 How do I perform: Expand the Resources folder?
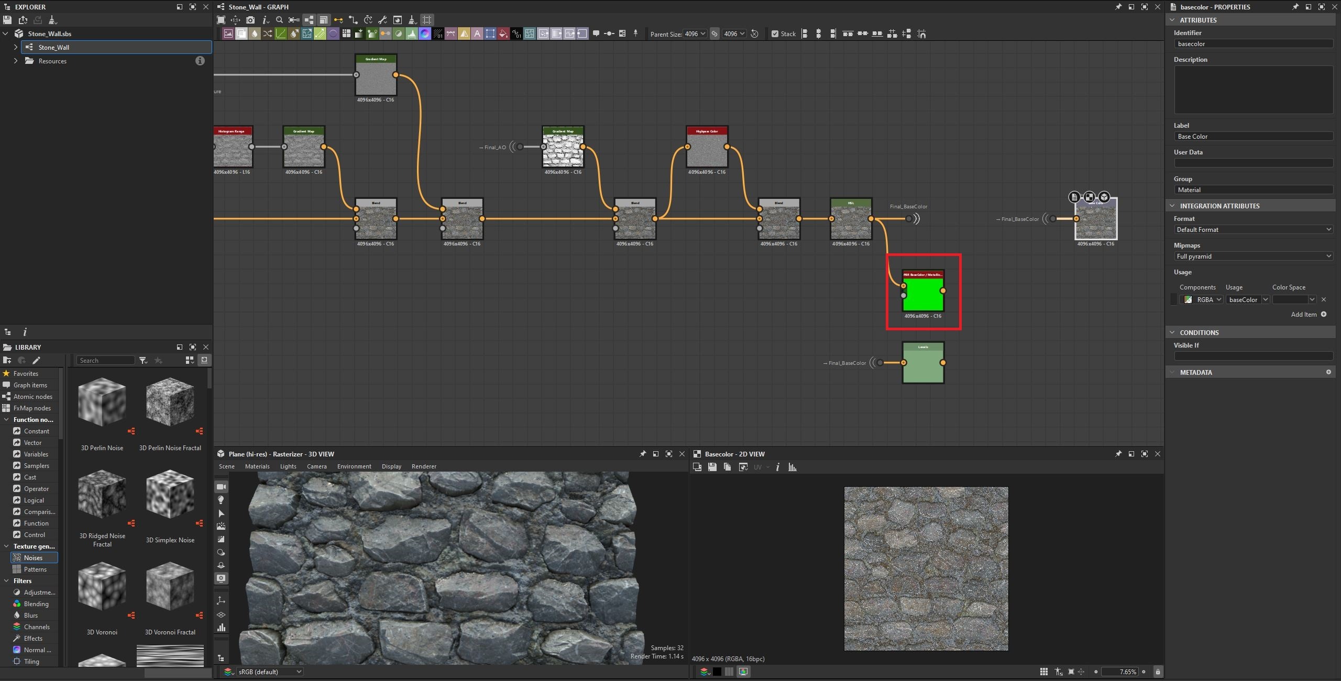point(16,61)
